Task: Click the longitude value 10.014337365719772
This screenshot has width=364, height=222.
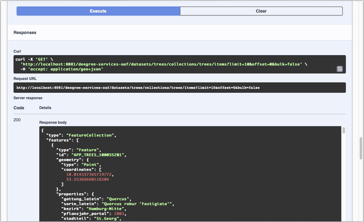Action: point(90,174)
